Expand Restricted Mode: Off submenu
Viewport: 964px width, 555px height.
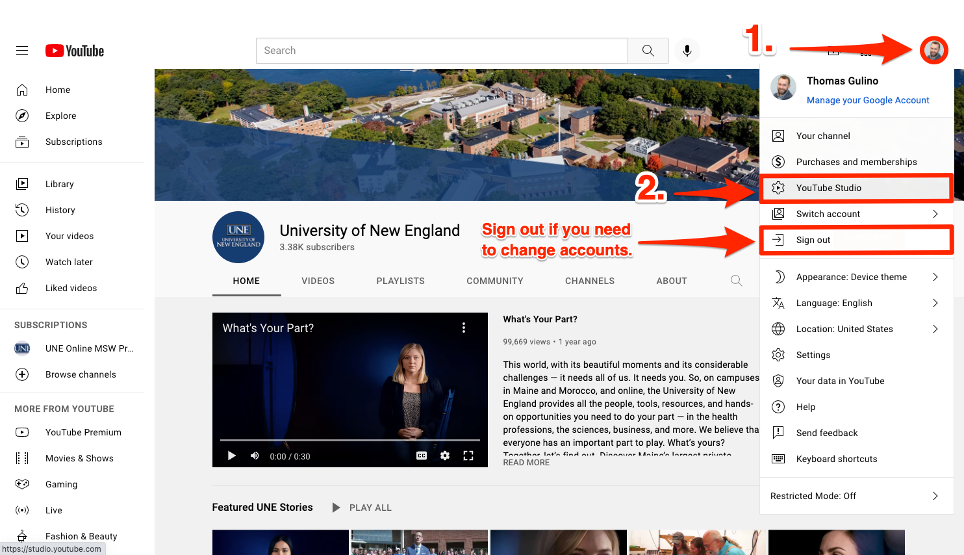tap(856, 496)
